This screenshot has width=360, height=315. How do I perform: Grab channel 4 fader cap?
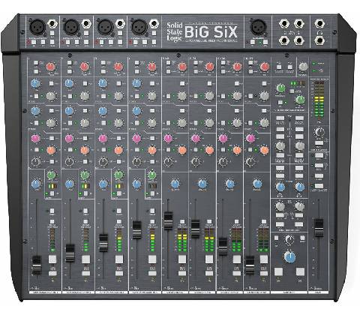tap(136, 230)
